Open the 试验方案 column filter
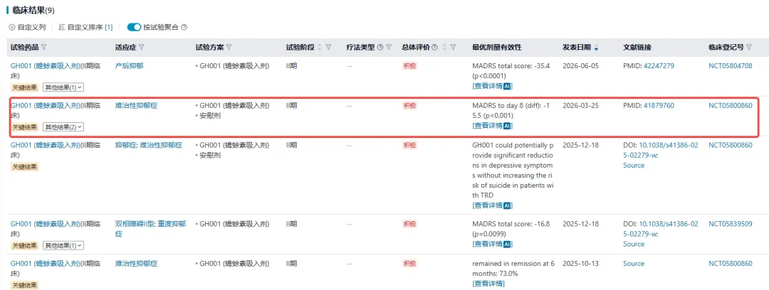The width and height of the screenshot is (769, 290). point(229,48)
